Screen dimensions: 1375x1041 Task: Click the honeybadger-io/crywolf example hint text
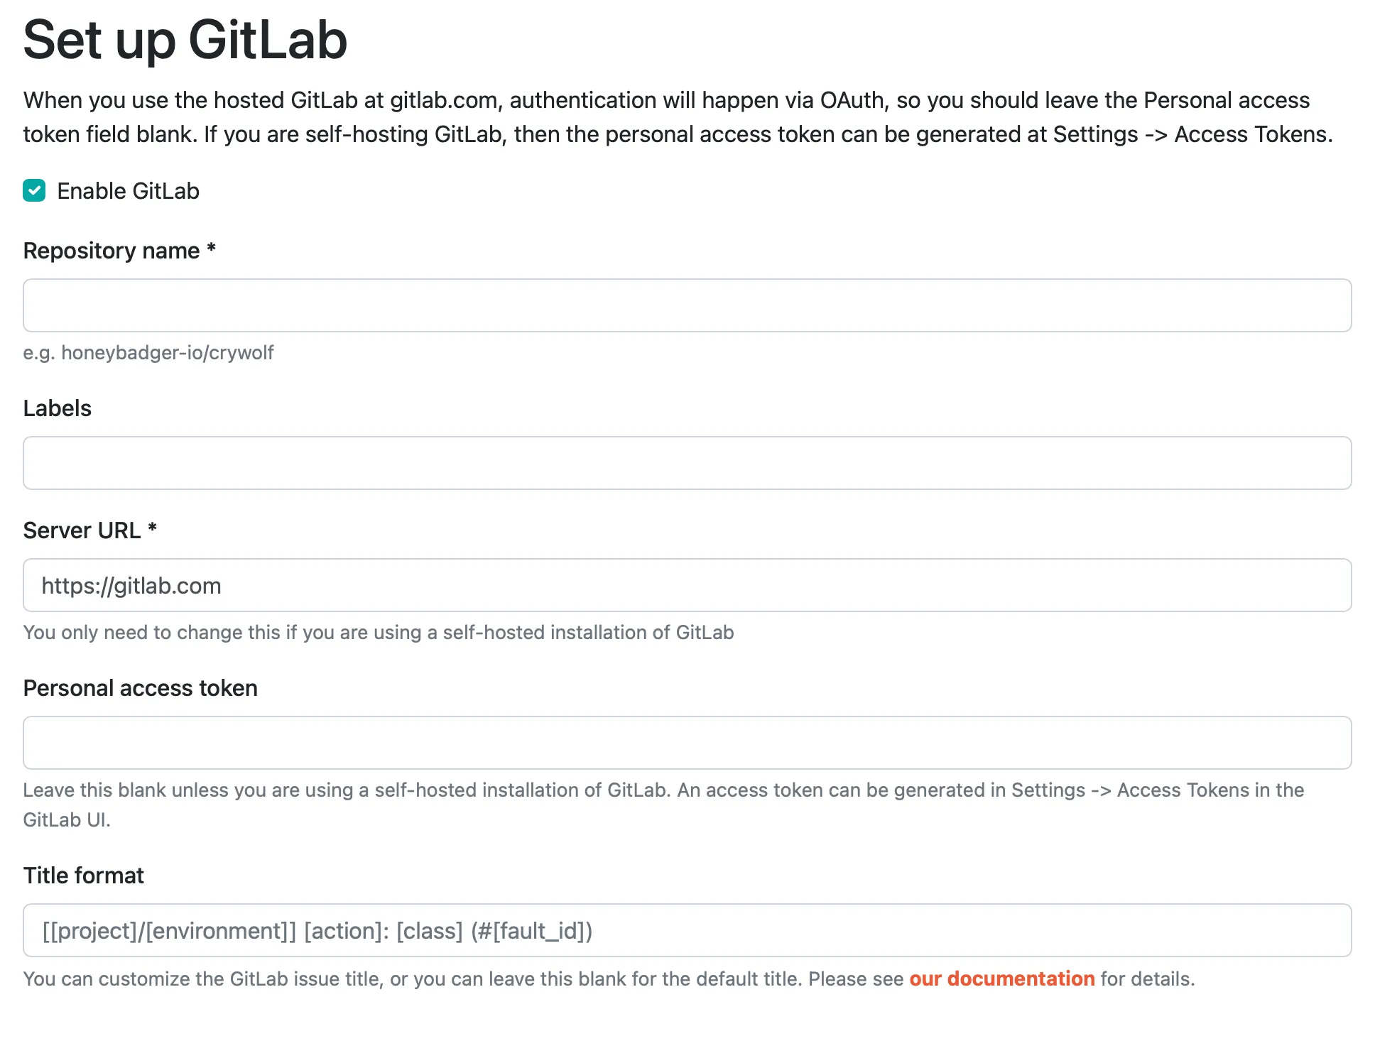pyautogui.click(x=148, y=352)
